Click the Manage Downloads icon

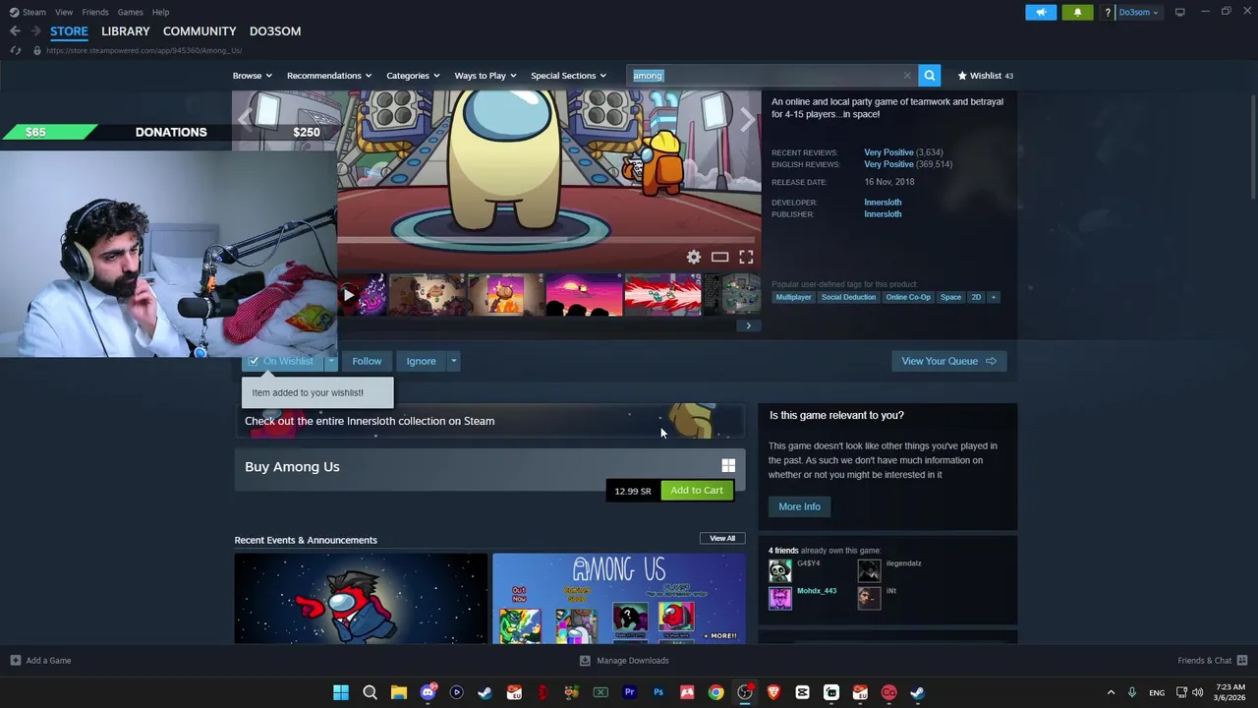[x=585, y=661]
